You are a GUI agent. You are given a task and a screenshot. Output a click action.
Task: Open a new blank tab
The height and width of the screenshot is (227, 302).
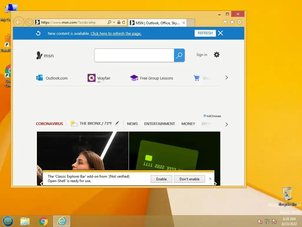coord(191,23)
